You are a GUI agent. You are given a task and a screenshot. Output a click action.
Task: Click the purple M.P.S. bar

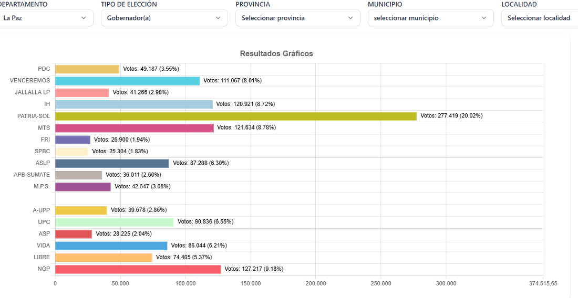83,187
